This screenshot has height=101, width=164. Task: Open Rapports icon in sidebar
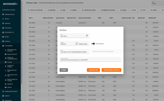[6, 84]
